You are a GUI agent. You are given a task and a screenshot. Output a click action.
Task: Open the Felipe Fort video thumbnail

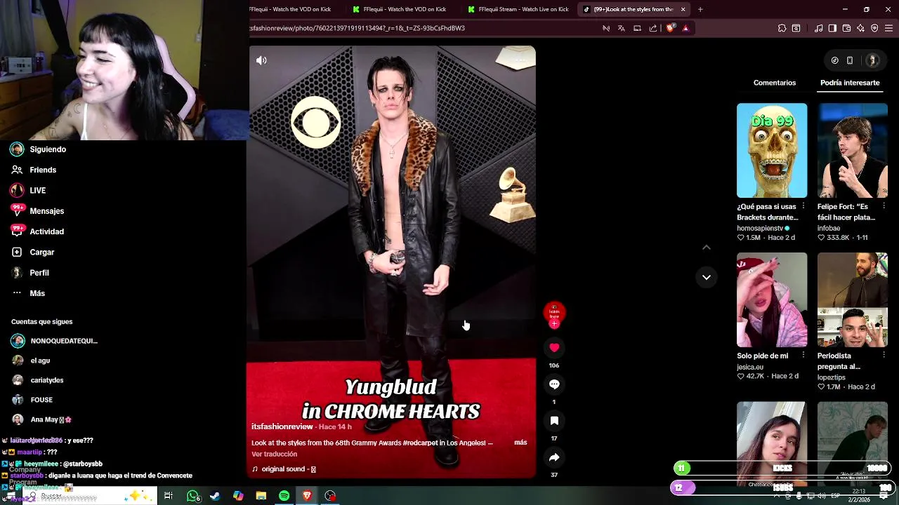point(853,150)
